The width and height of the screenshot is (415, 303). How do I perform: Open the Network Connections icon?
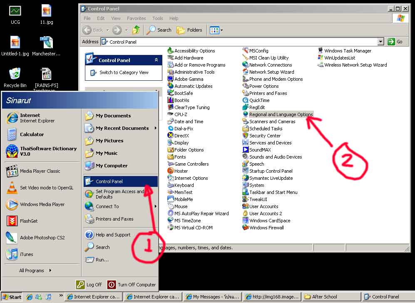coord(267,65)
